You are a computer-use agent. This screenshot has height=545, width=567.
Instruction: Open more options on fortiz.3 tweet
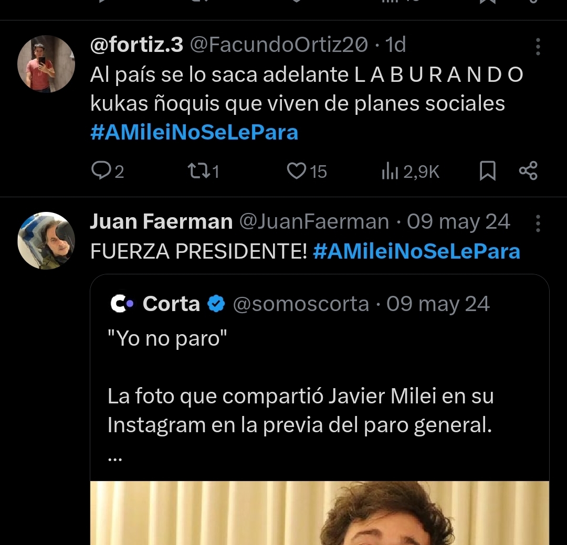(538, 47)
